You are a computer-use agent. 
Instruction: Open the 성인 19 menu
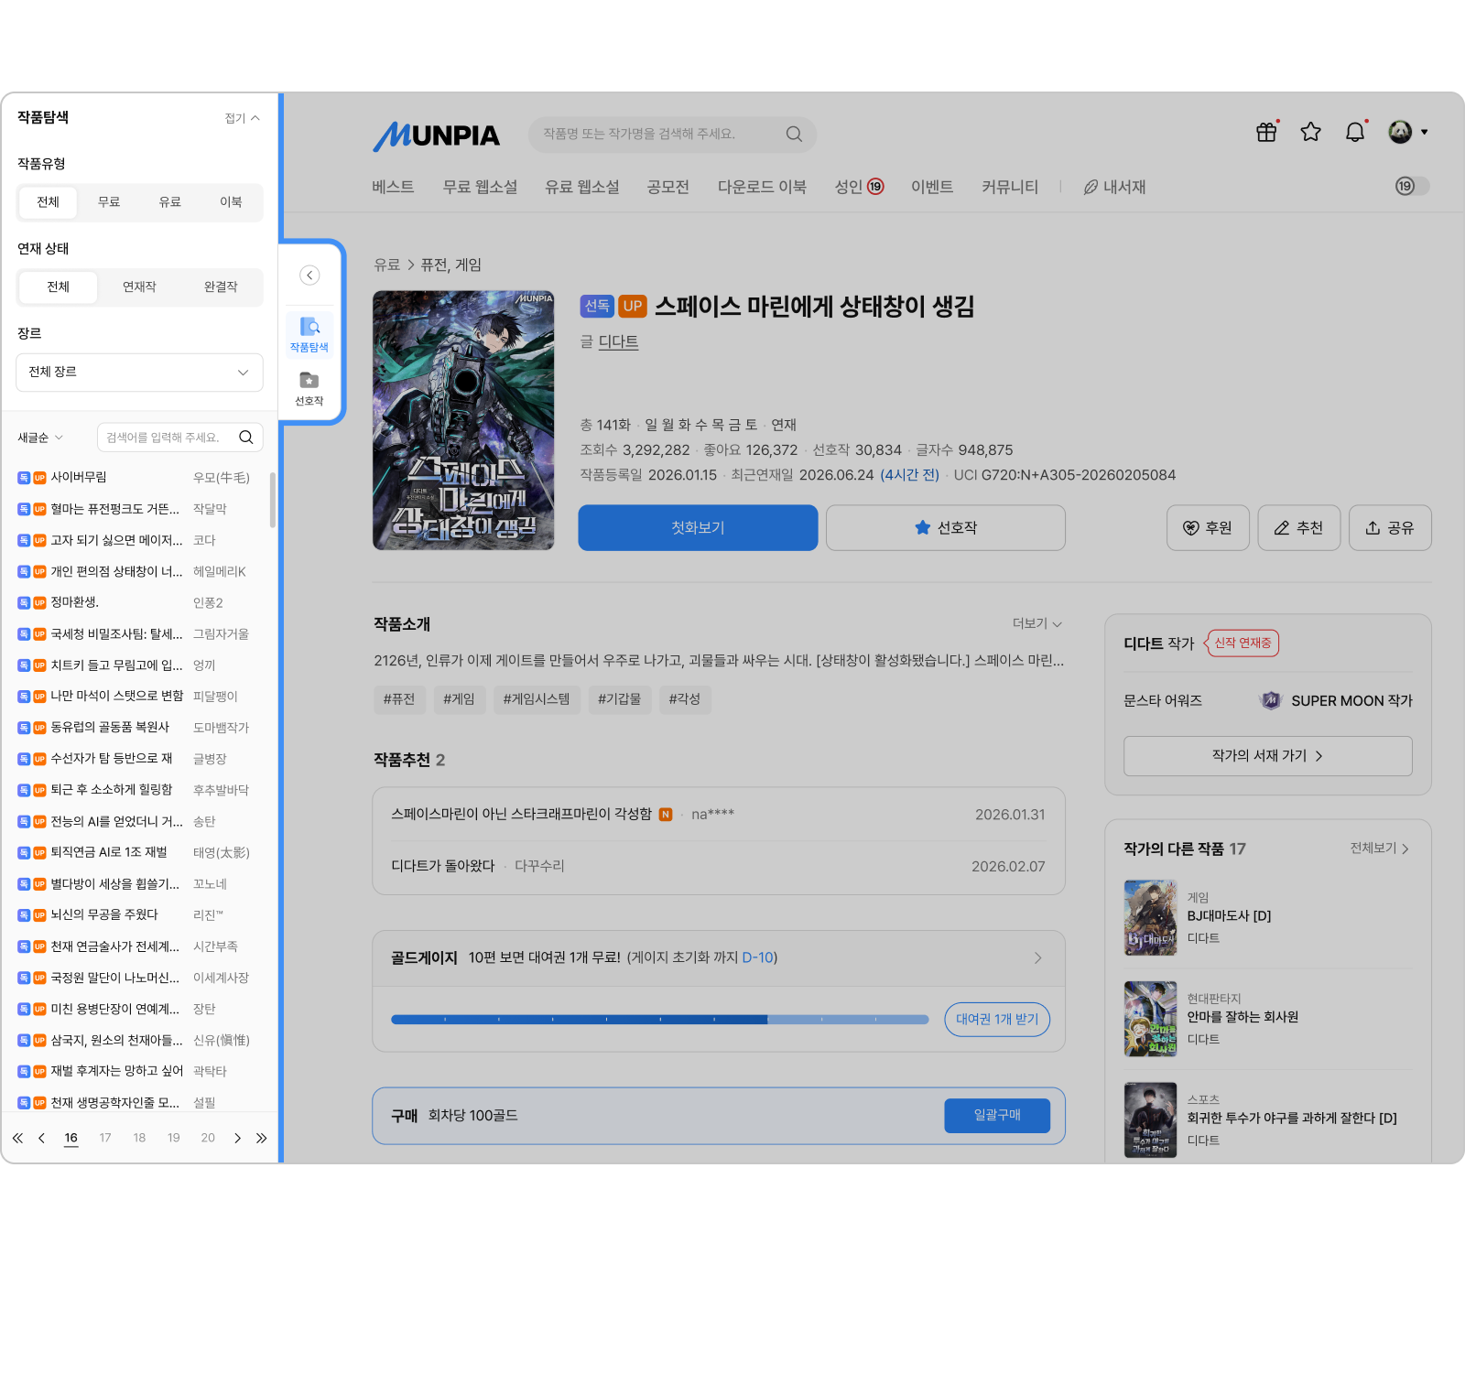point(859,187)
